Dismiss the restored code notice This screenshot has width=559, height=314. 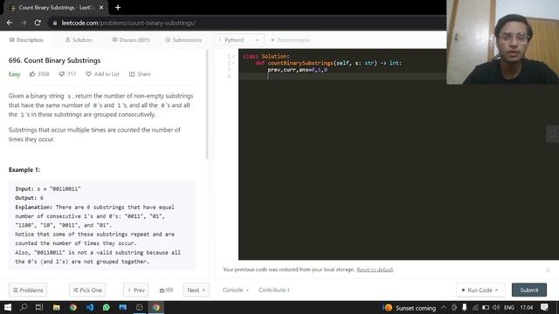[548, 270]
